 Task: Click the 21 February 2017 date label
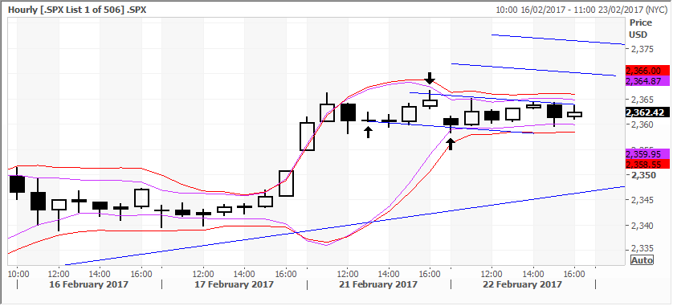(x=378, y=285)
